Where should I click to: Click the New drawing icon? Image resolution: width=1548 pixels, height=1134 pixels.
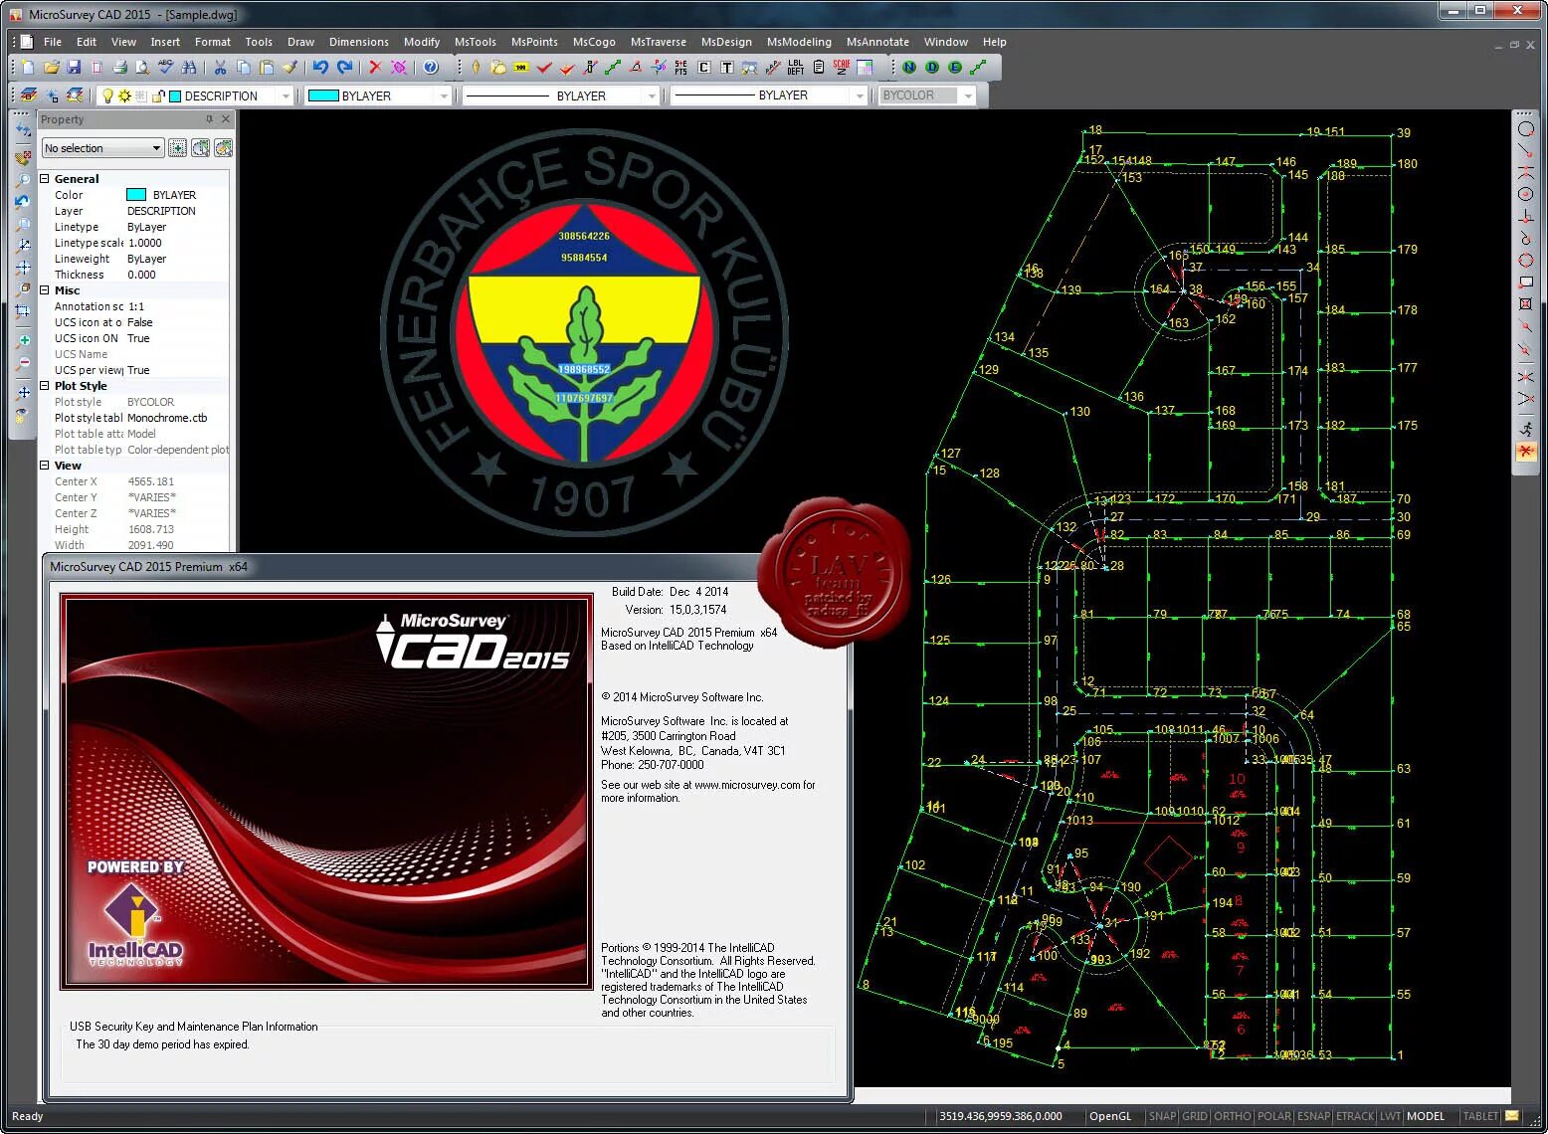click(x=28, y=68)
